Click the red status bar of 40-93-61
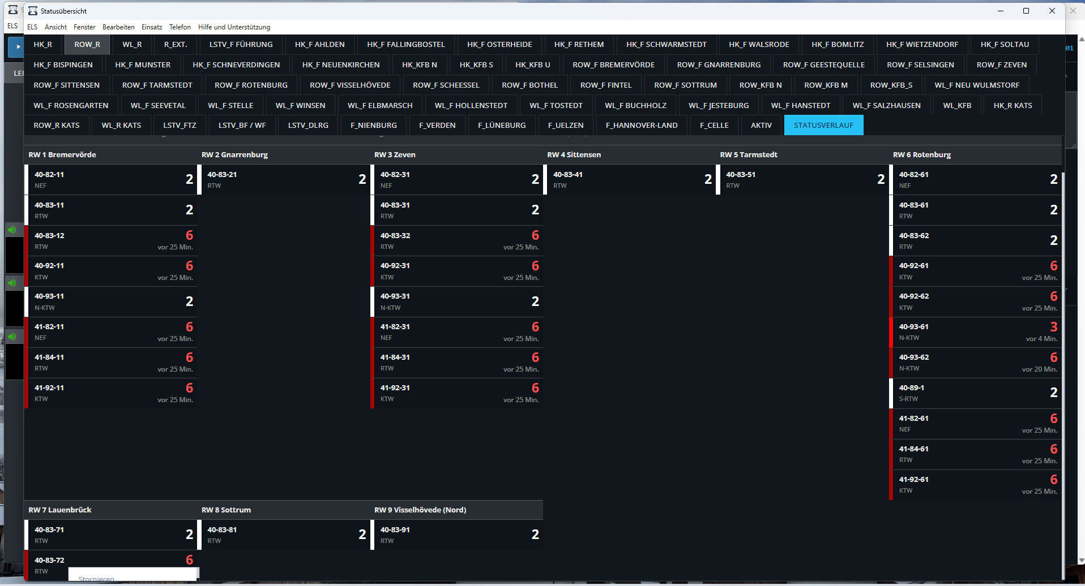The width and height of the screenshot is (1085, 586). pos(891,333)
